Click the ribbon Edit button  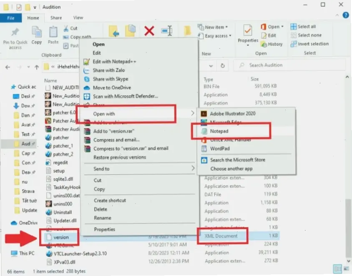tap(269, 35)
